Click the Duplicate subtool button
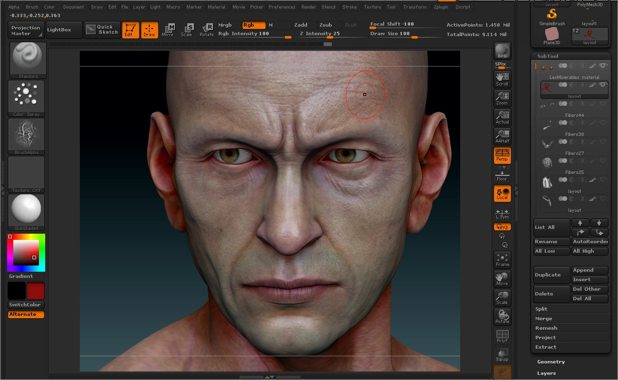 (x=551, y=275)
